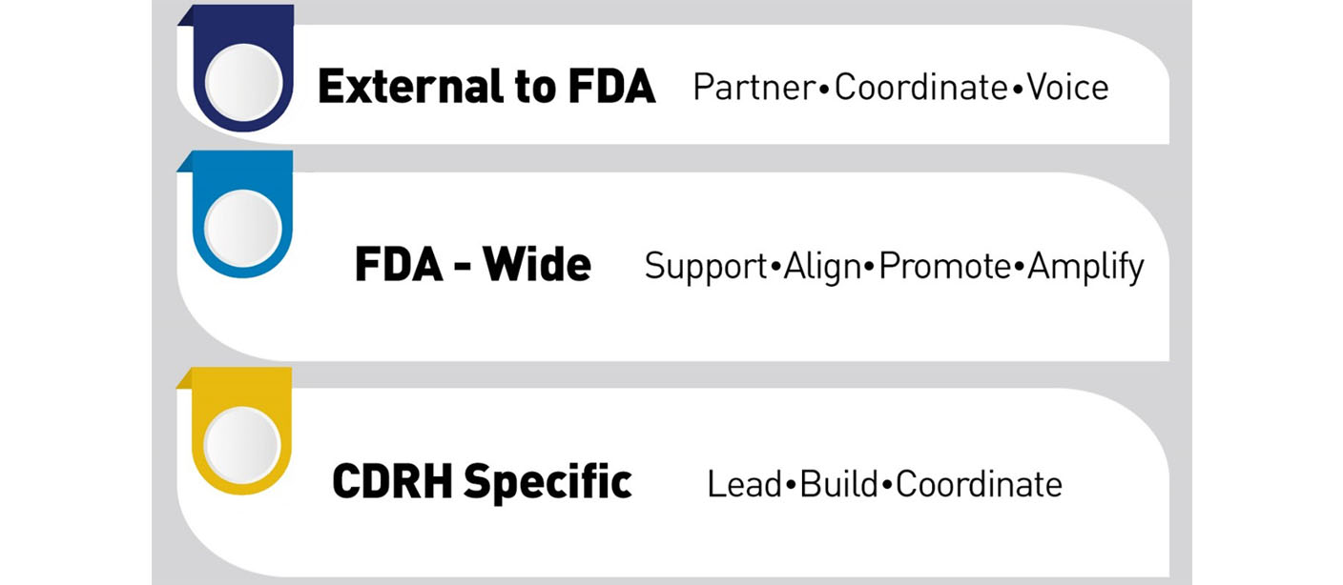Click the word "Lead"

point(744,484)
